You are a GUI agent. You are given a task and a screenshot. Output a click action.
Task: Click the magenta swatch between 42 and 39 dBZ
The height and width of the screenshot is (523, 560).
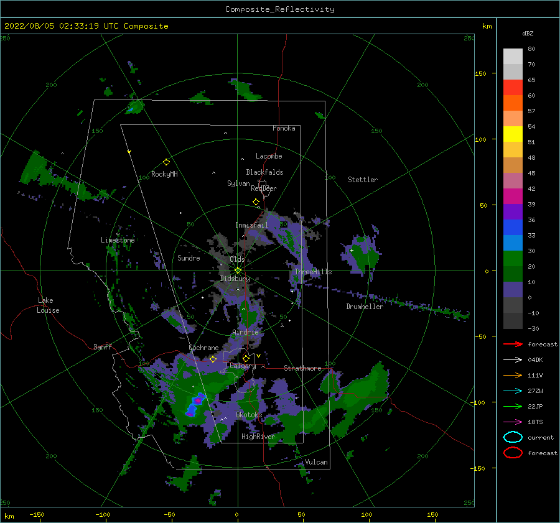click(513, 197)
